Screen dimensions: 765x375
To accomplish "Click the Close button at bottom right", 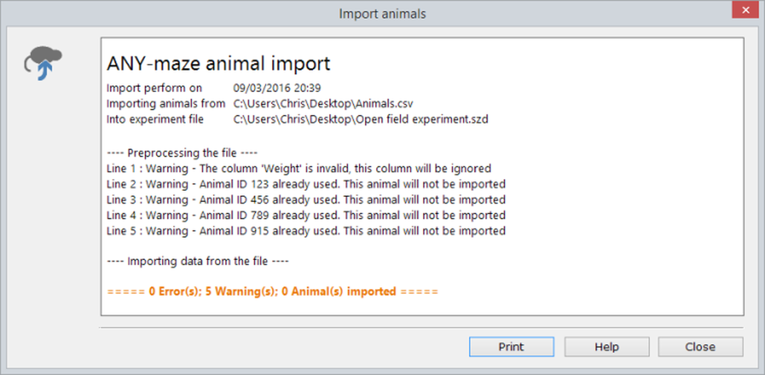I will coord(700,347).
